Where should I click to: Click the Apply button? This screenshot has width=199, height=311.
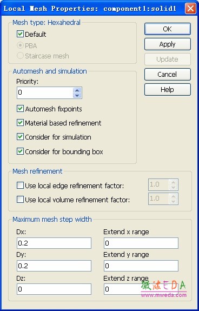pos(168,44)
